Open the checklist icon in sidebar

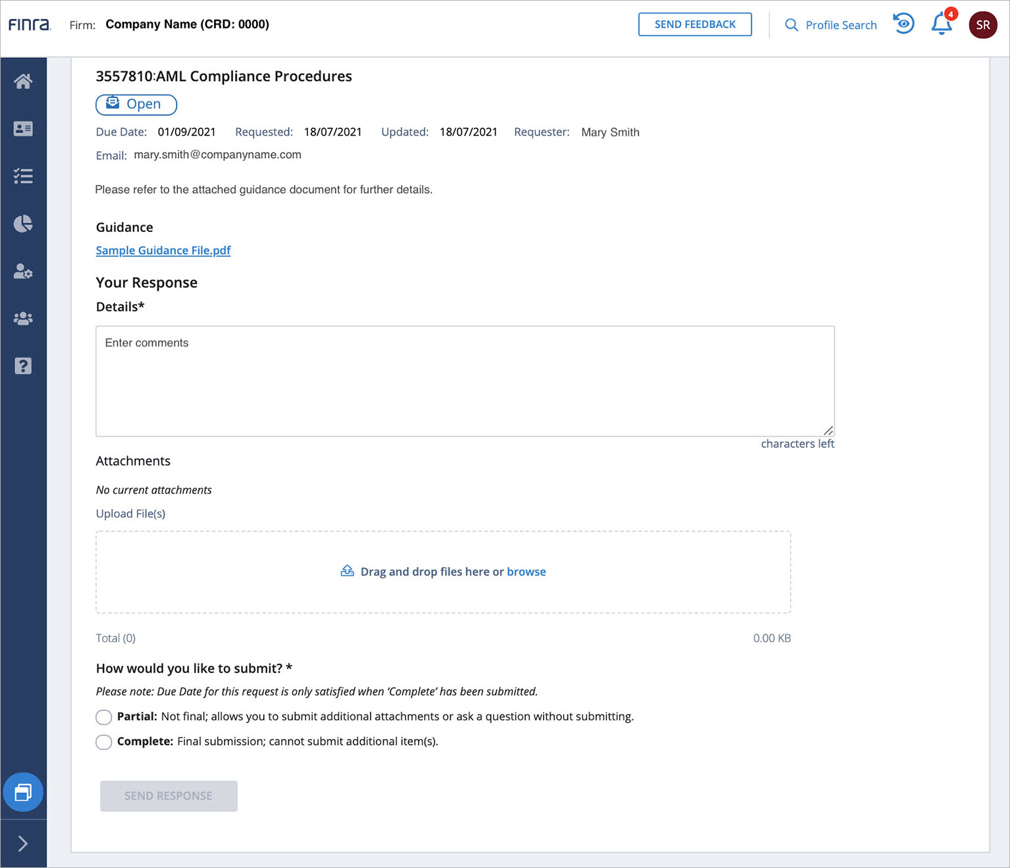point(23,176)
